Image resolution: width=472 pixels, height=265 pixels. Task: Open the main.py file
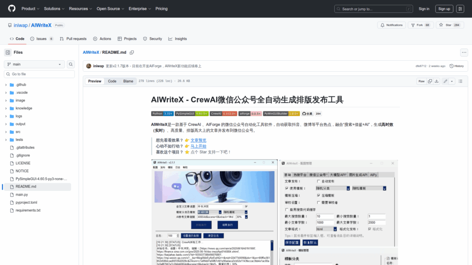click(x=22, y=195)
